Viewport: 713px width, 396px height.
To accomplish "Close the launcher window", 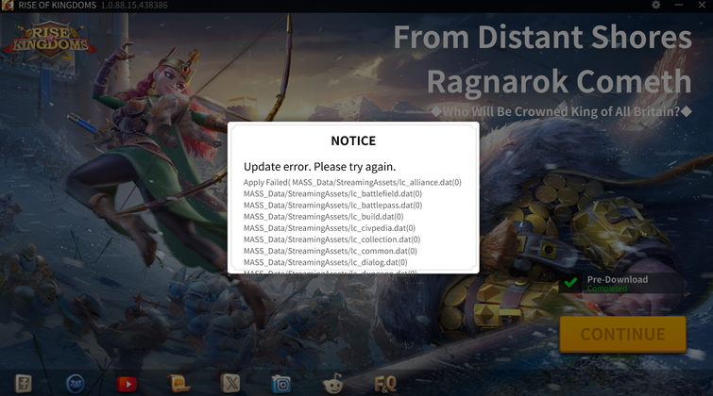I will click(x=702, y=5).
